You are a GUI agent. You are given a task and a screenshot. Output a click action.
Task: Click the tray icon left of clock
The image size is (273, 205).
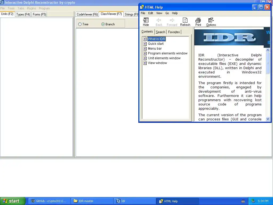coord(253,201)
